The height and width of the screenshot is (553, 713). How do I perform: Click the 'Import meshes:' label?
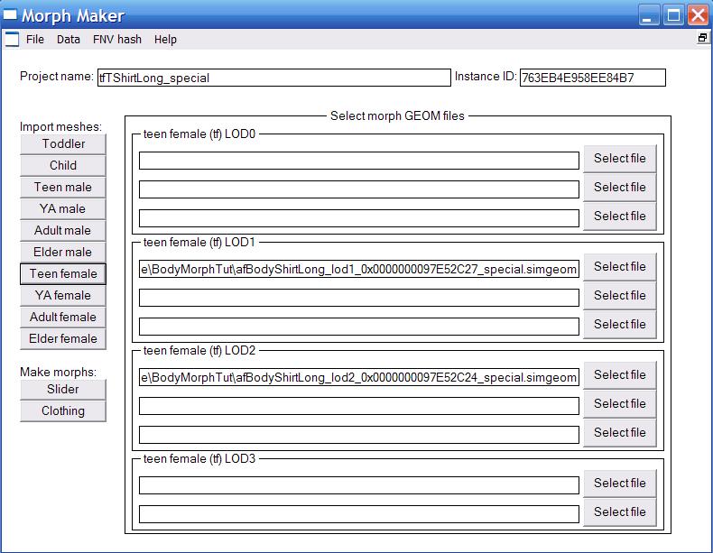[60, 127]
